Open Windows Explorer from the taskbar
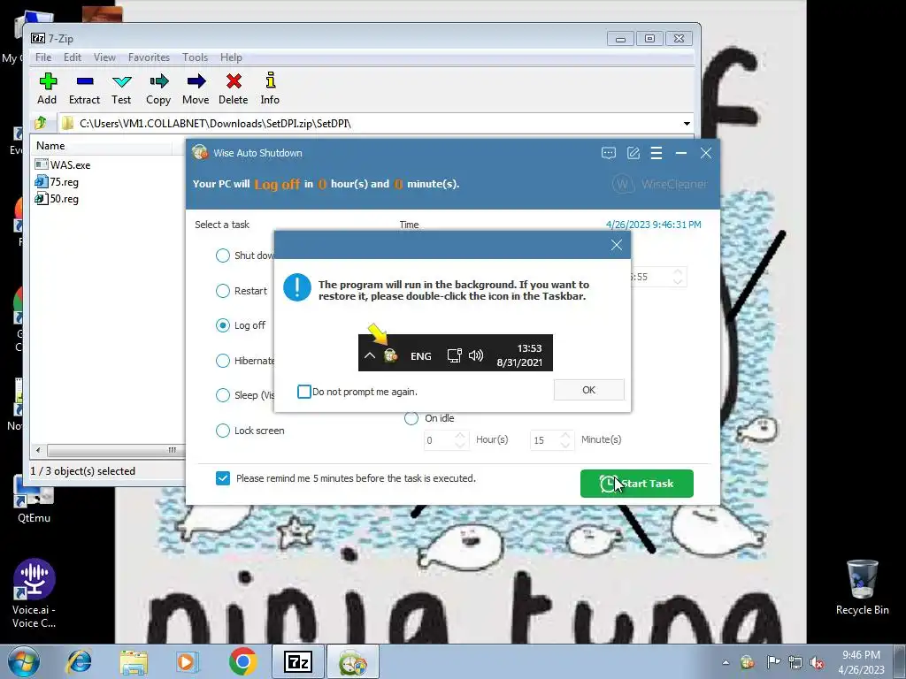906x679 pixels. [134, 661]
